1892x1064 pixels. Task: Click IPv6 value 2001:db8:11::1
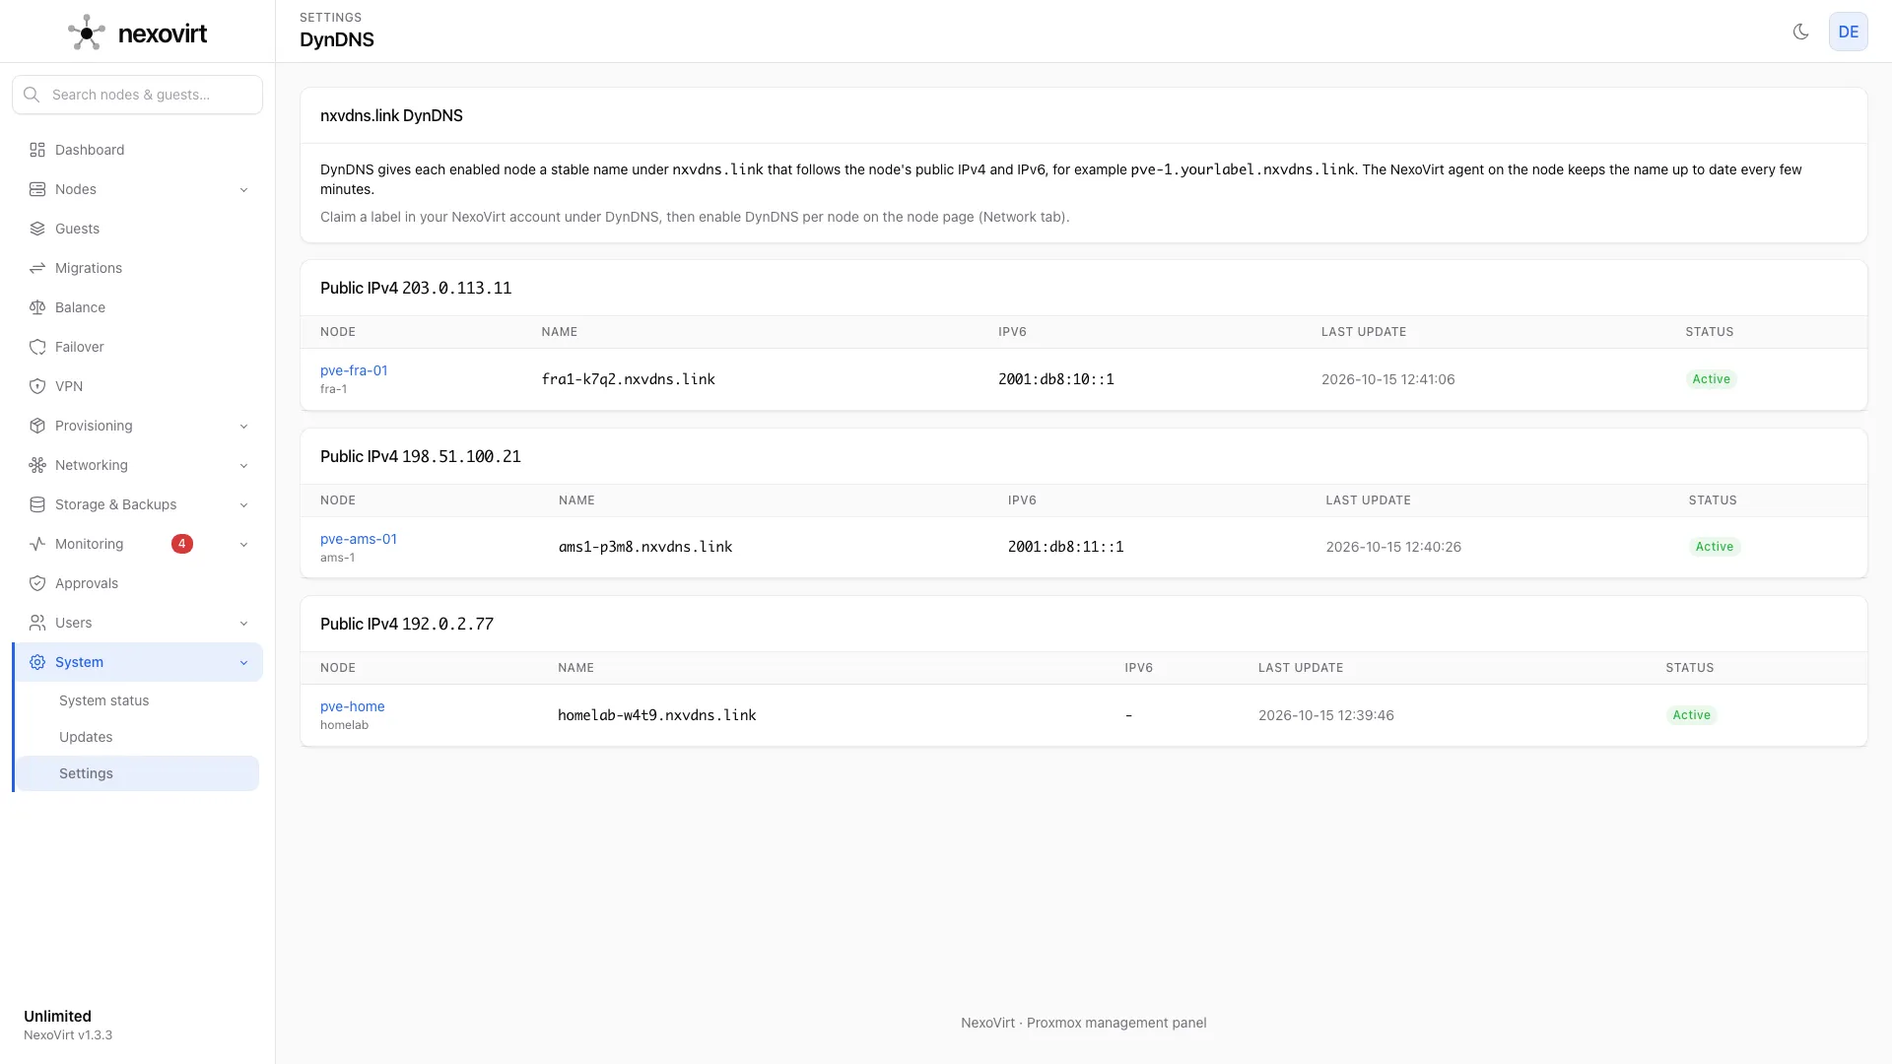[1065, 547]
